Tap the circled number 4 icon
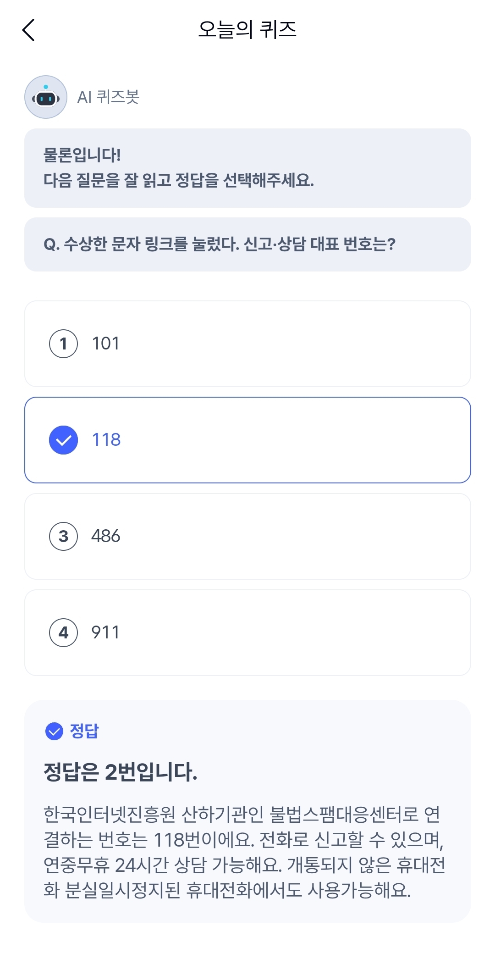This screenshot has width=495, height=970. [63, 633]
